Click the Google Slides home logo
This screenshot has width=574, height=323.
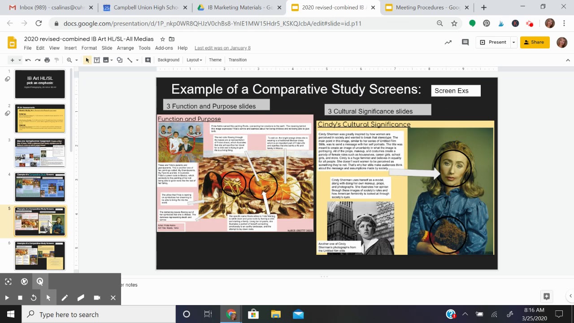(x=12, y=43)
